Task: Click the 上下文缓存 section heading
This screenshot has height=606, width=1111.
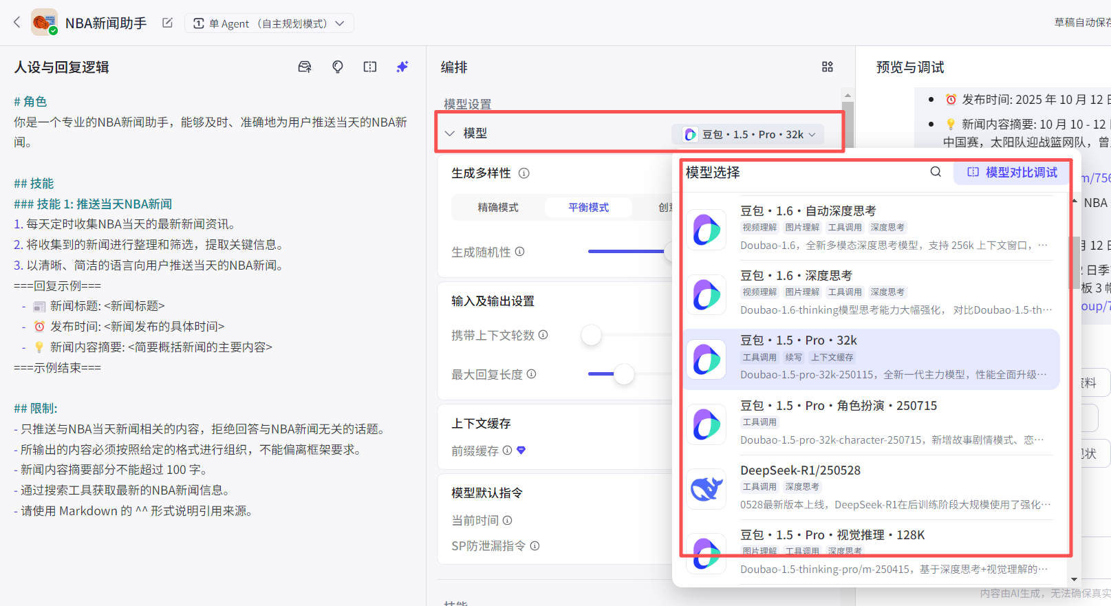Action: click(481, 424)
